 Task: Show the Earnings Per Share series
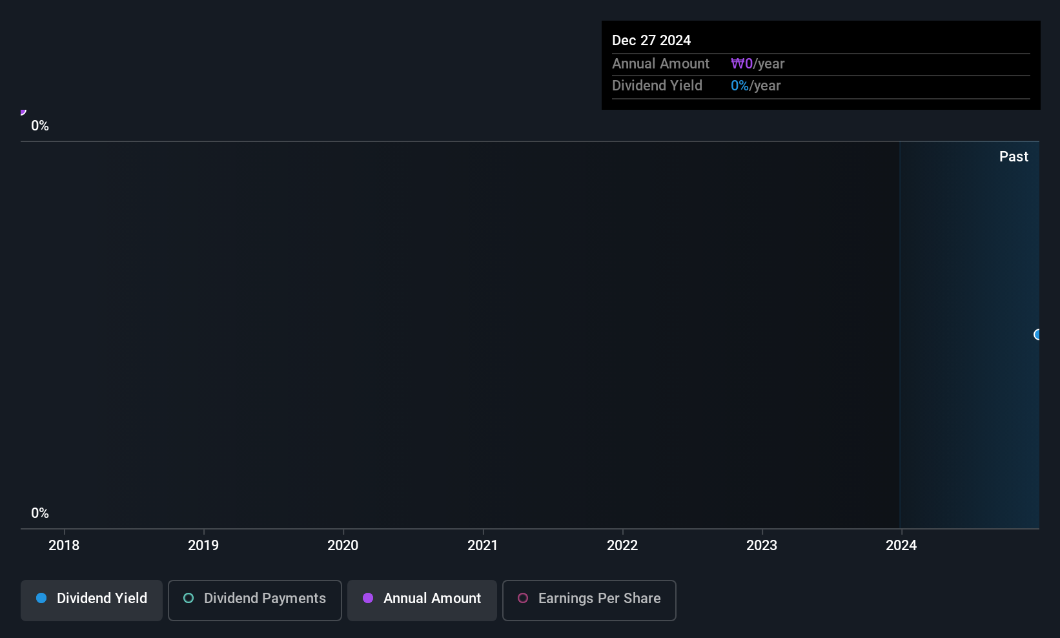pyautogui.click(x=589, y=600)
